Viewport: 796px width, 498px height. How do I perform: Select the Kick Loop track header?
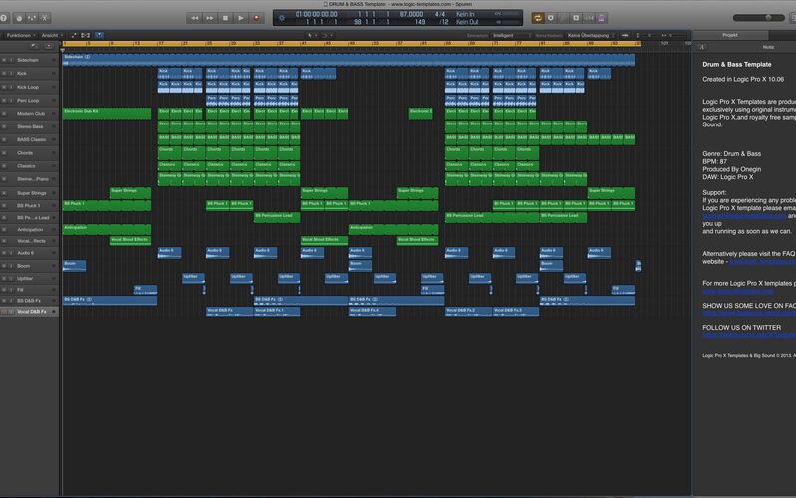29,87
